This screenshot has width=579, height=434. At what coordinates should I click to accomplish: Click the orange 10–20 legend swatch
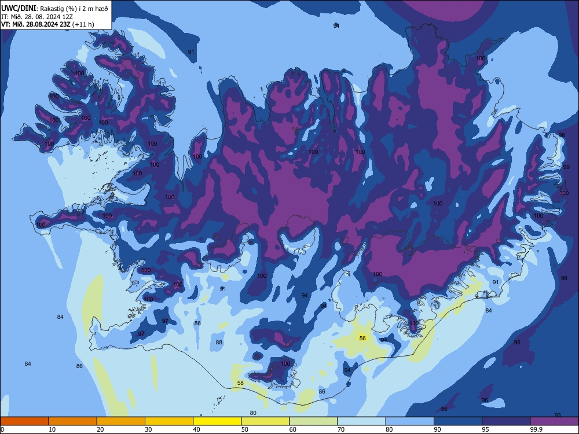click(73, 421)
